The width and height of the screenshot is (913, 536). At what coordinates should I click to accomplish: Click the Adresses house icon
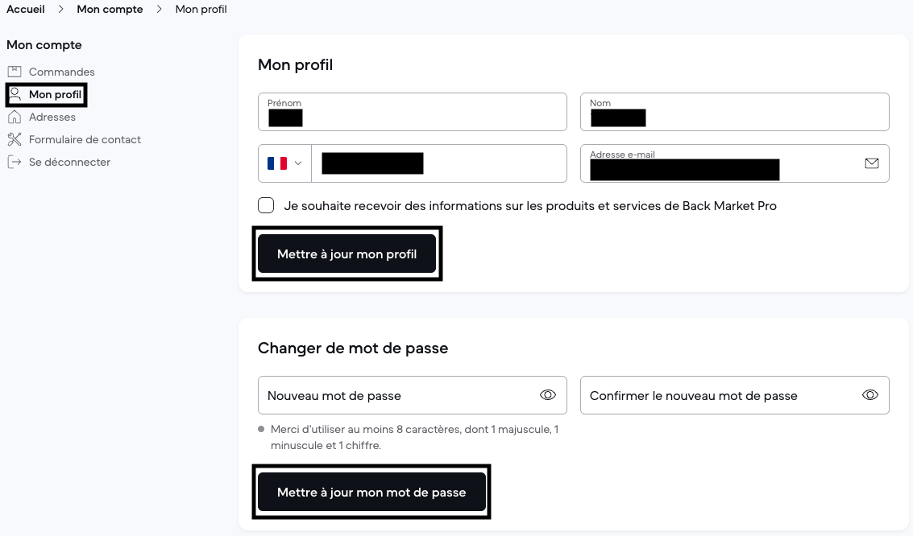click(x=15, y=117)
